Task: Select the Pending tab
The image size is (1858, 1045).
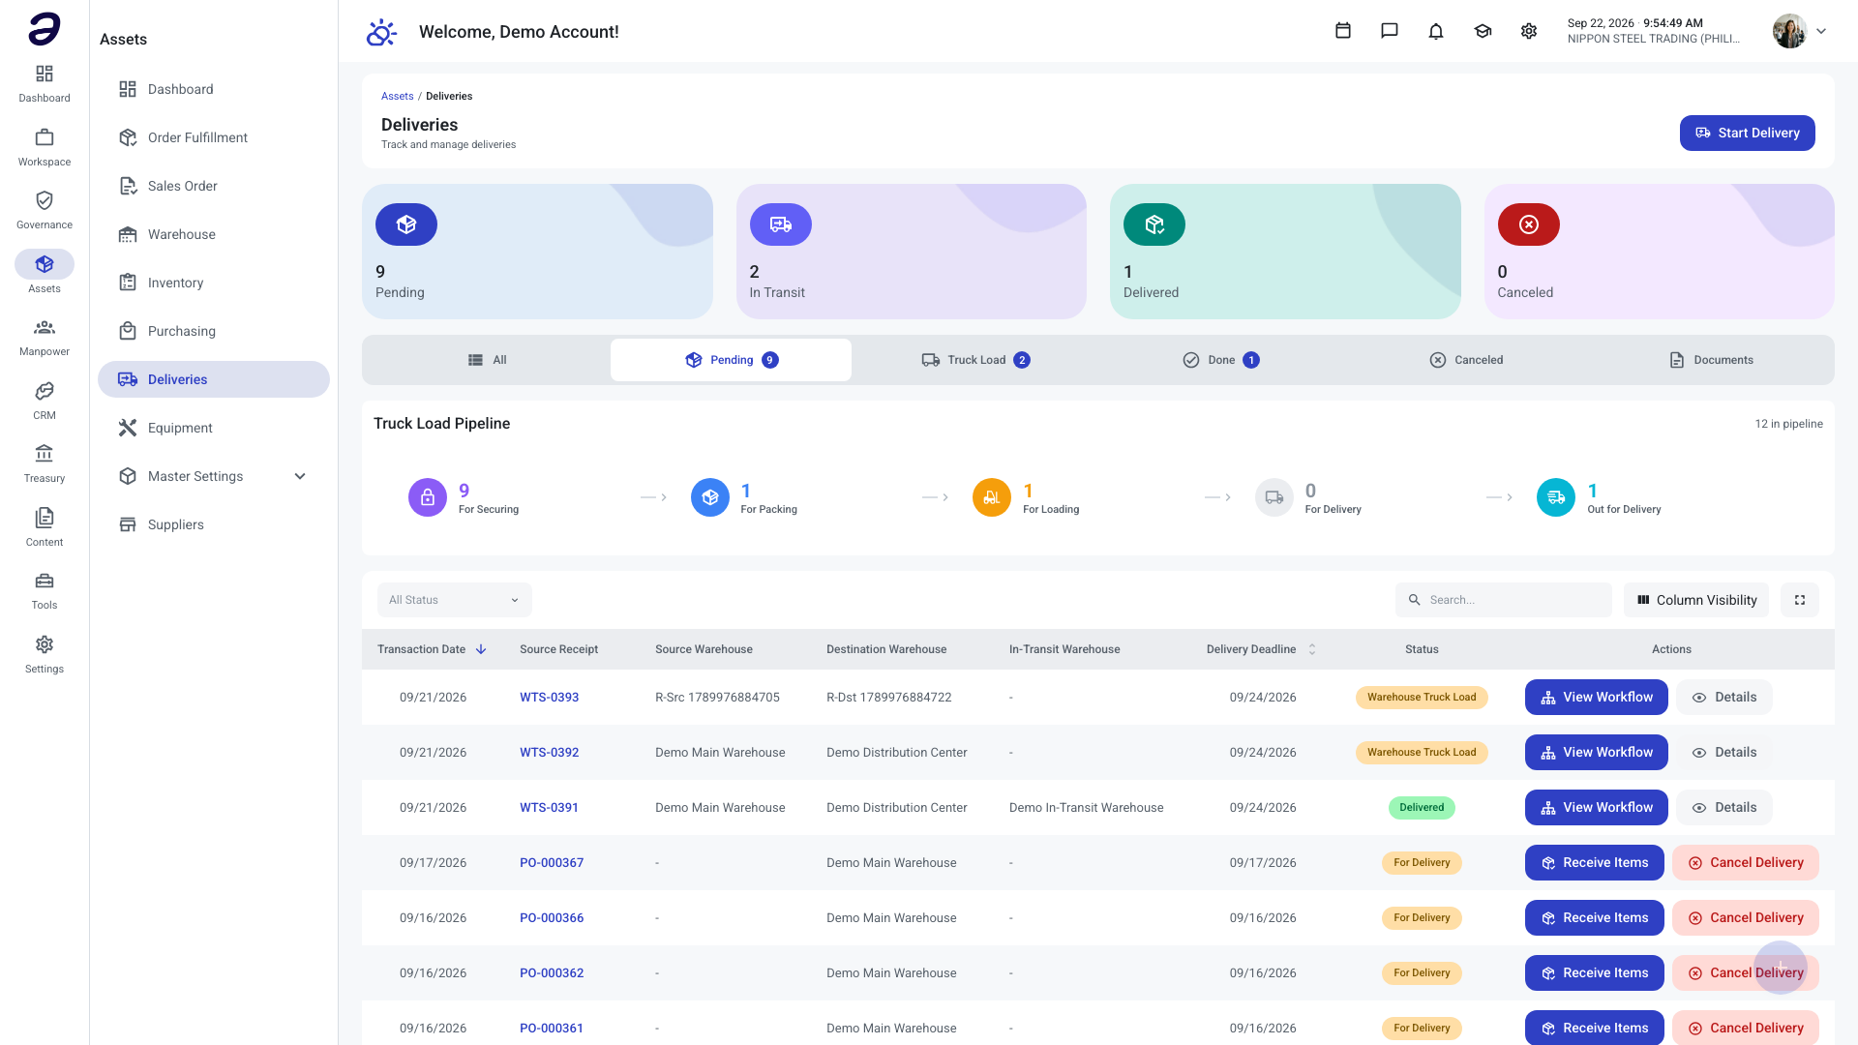Action: click(731, 360)
